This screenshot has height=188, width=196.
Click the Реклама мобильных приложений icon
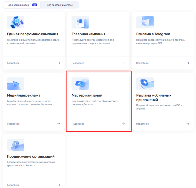(x=145, y=84)
